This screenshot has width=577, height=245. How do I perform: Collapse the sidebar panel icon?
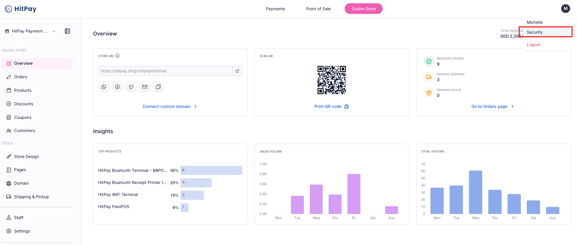click(x=67, y=31)
